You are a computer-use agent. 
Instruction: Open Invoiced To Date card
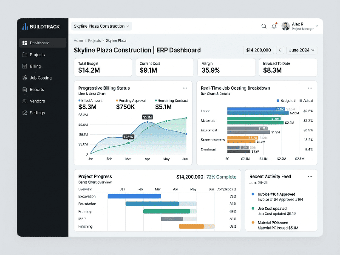288,68
